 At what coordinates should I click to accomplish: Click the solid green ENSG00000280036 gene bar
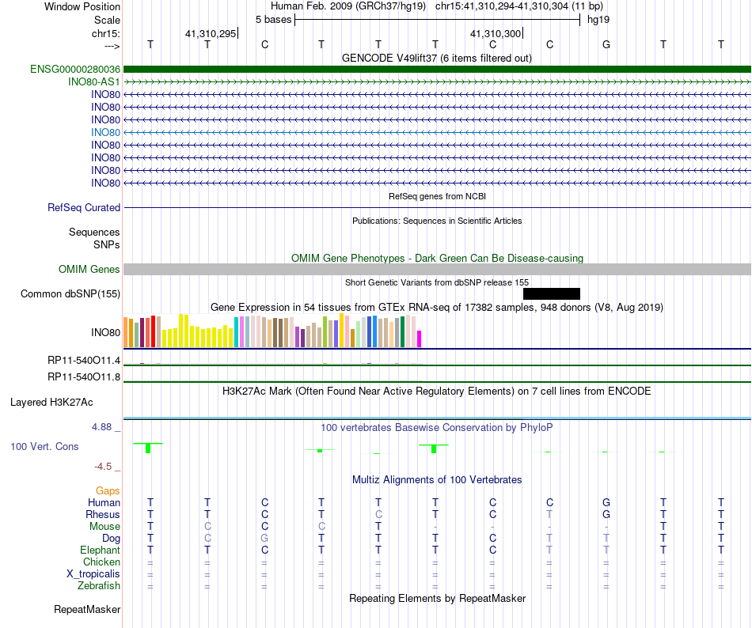(x=438, y=69)
